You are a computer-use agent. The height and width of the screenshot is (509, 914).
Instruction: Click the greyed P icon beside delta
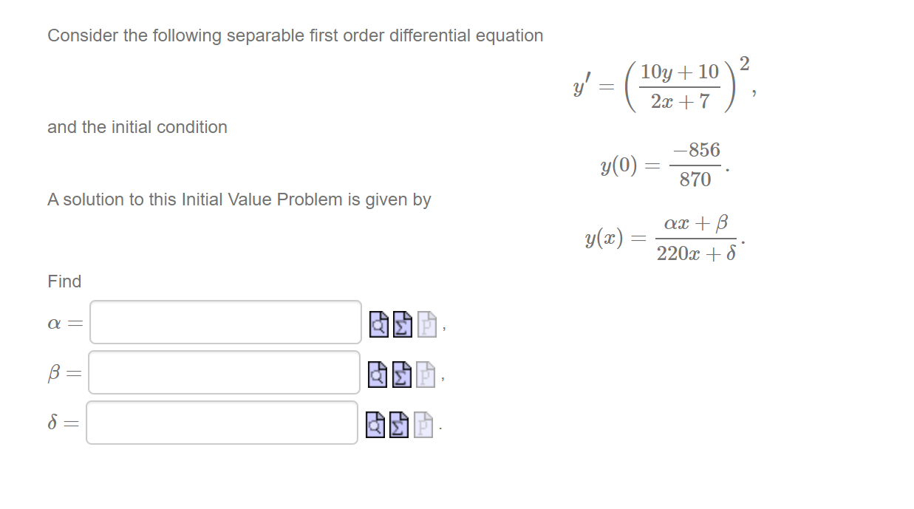[422, 424]
